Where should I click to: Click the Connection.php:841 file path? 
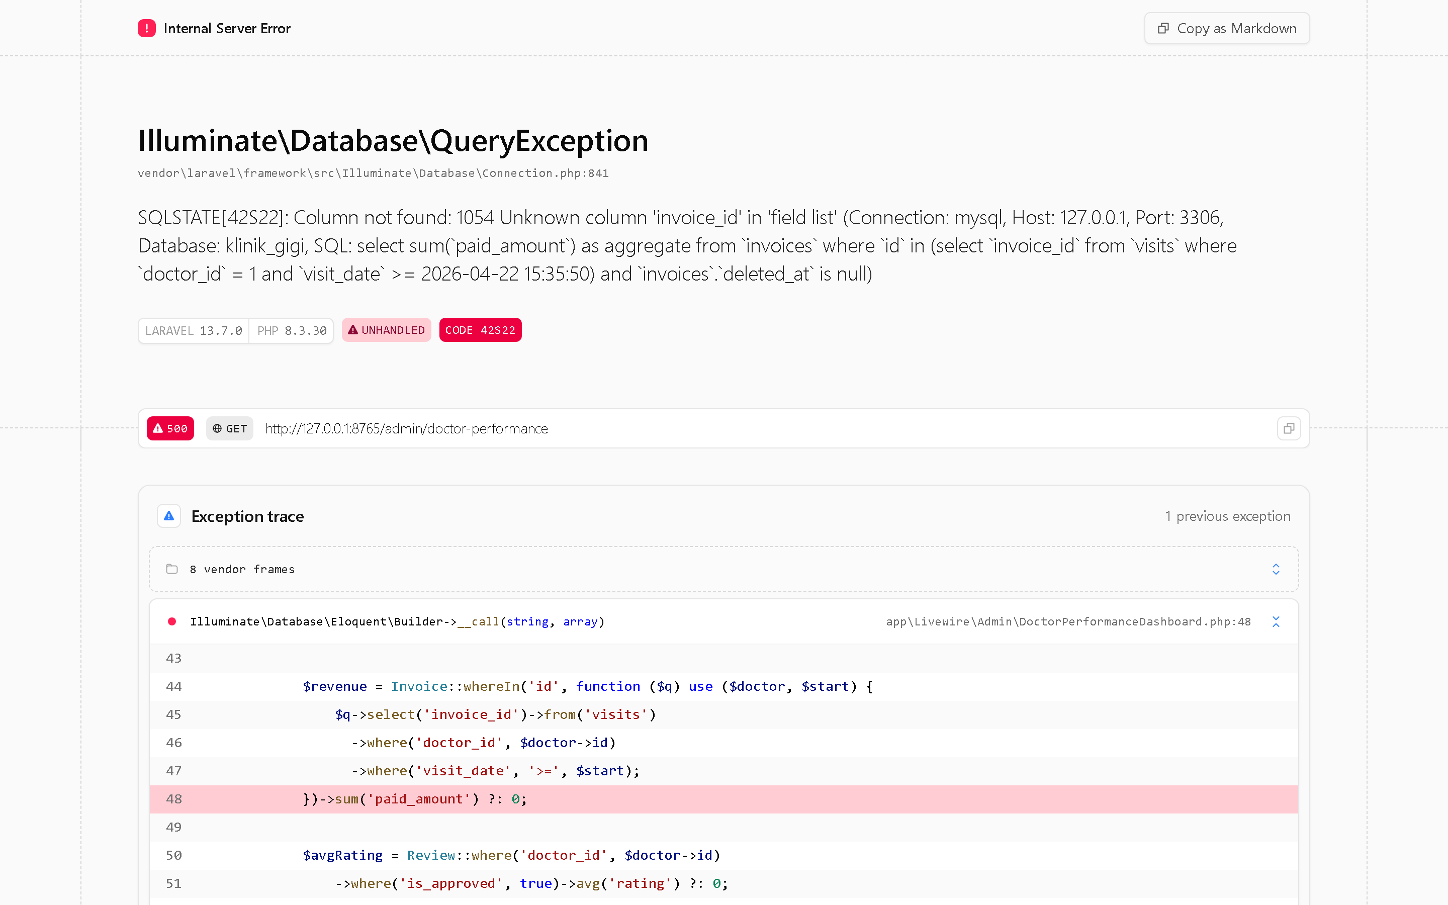pos(373,173)
